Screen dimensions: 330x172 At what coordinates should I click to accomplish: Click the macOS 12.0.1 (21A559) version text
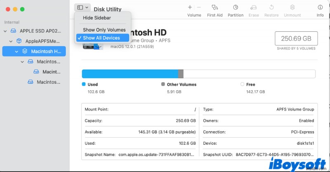(132, 47)
